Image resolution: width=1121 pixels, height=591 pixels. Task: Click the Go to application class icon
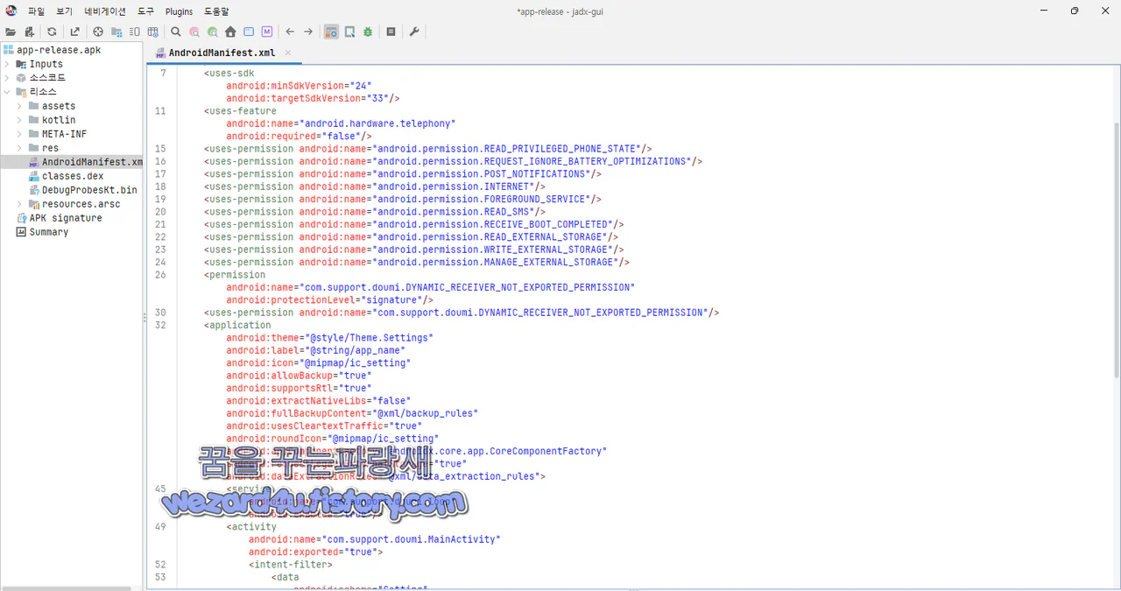[249, 32]
